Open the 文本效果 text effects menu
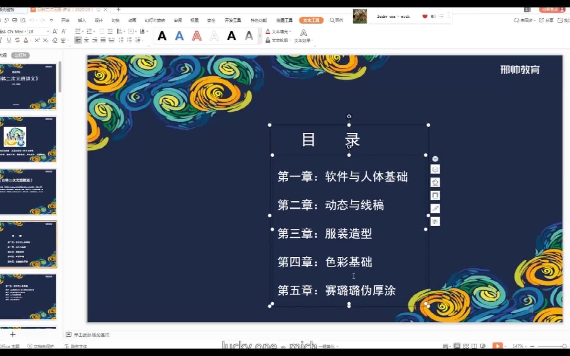This screenshot has width=570, height=356. click(x=303, y=36)
